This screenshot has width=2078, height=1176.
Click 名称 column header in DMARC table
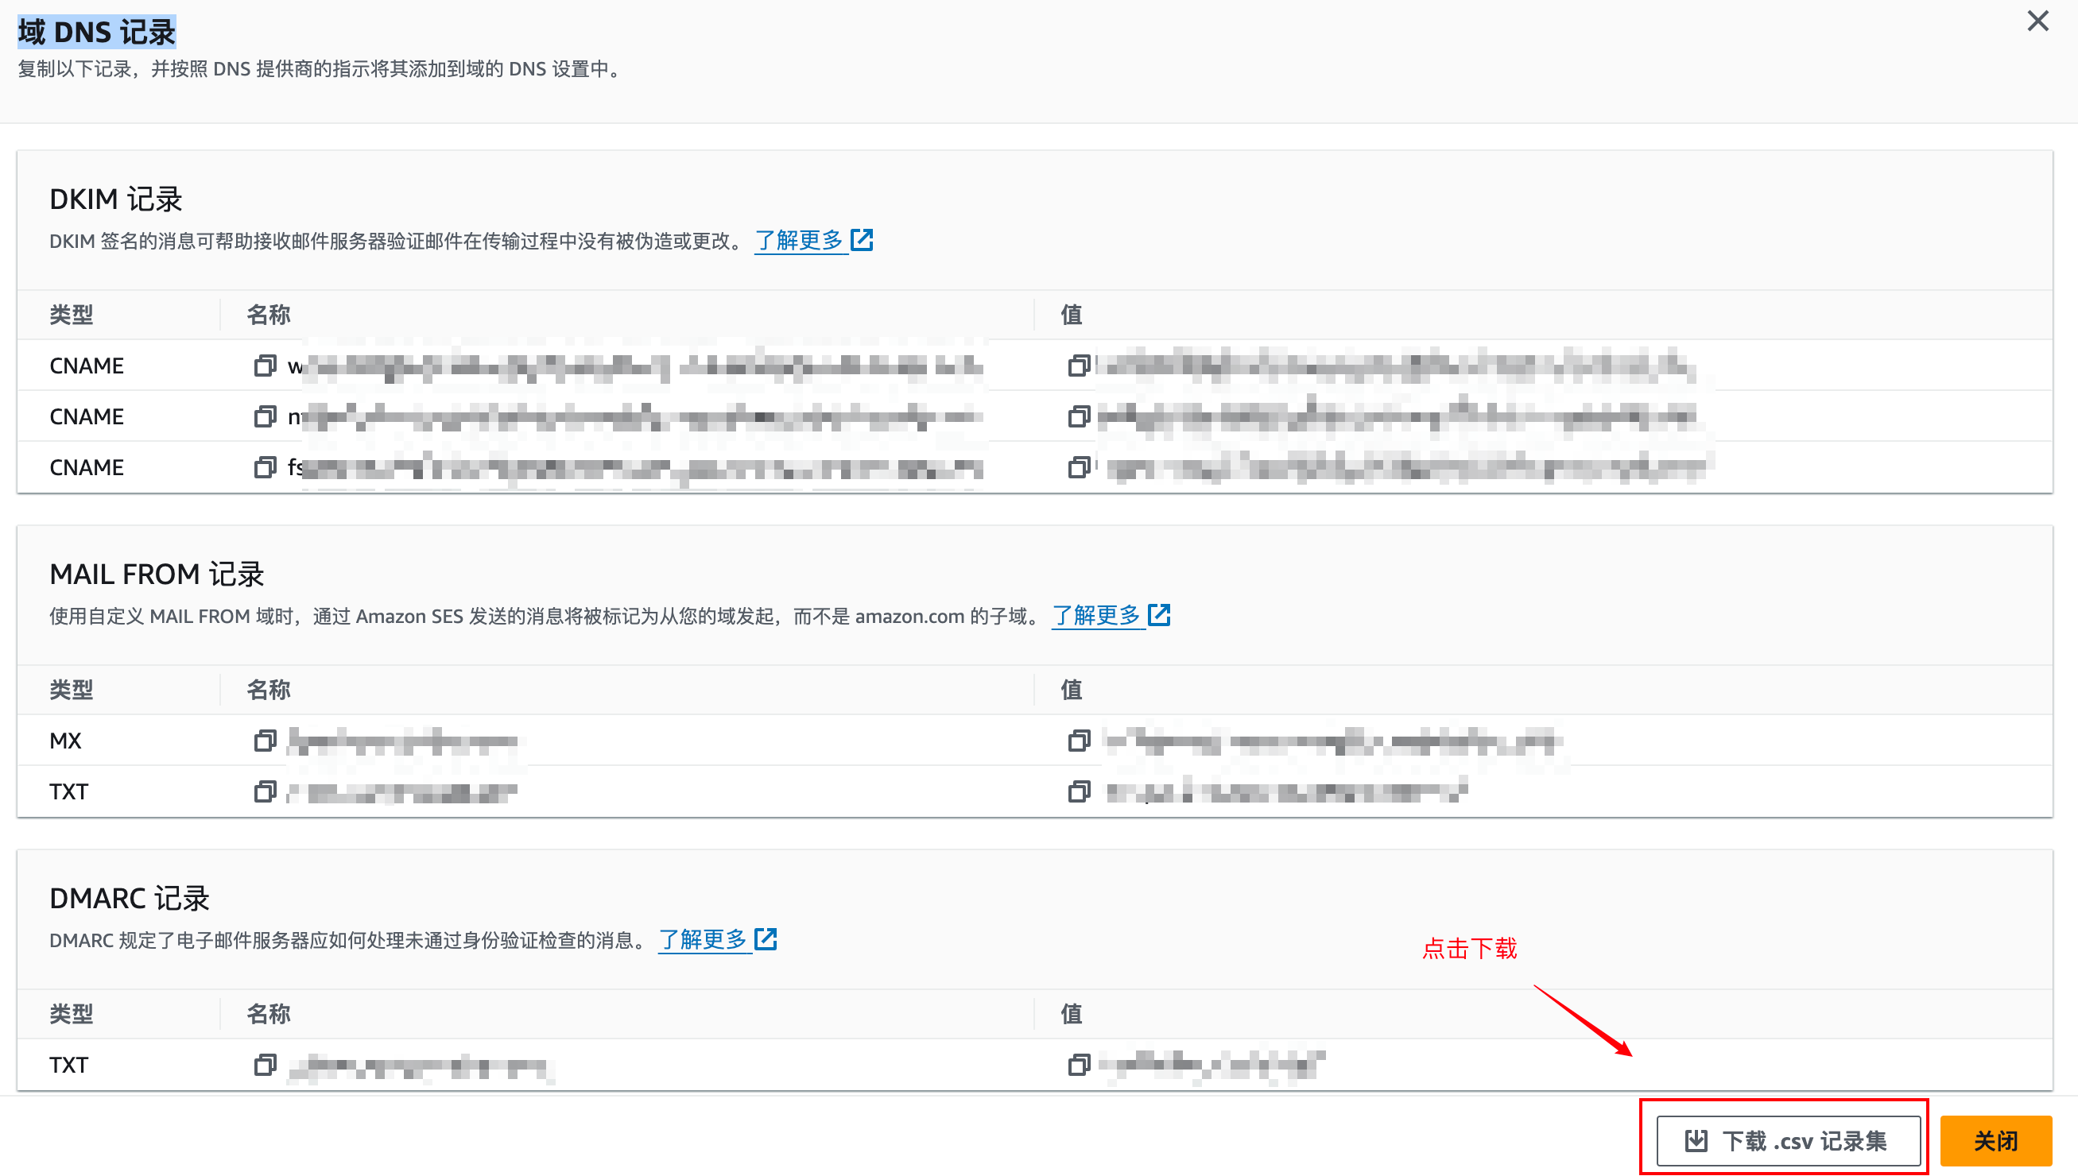point(268,1014)
